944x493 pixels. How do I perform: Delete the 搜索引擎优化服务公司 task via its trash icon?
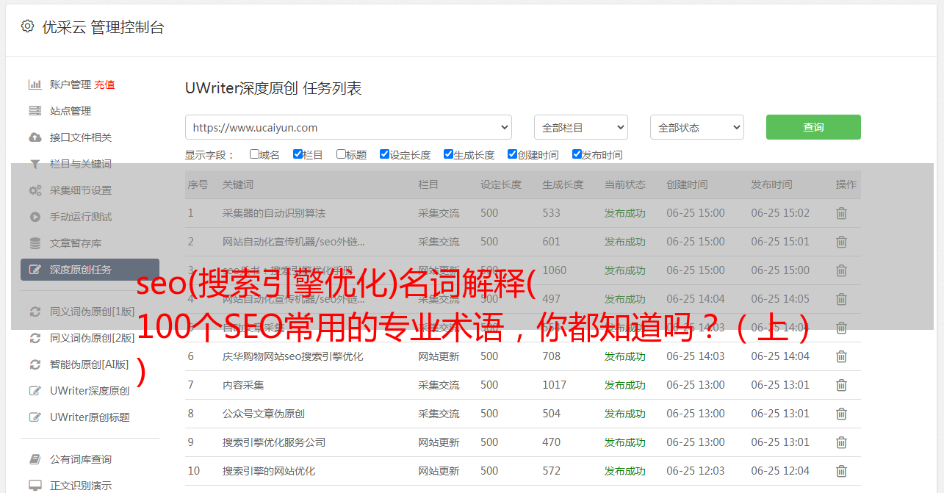841,442
